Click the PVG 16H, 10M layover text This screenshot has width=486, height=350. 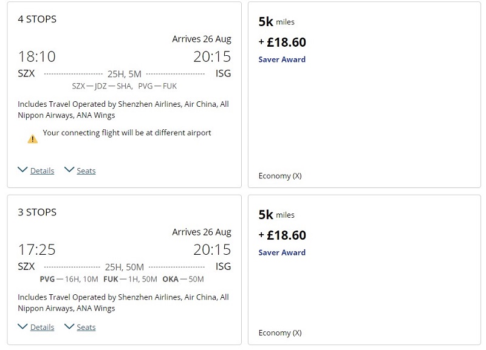coord(69,279)
